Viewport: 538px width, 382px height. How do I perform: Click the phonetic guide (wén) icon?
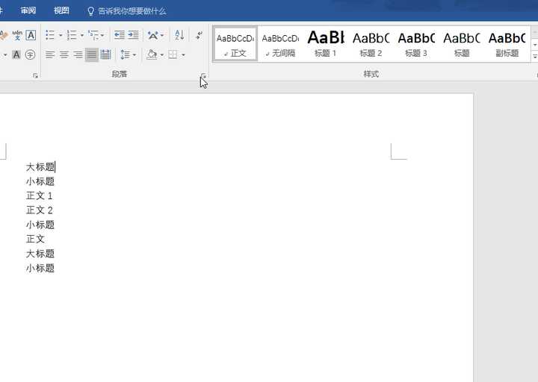pos(16,35)
